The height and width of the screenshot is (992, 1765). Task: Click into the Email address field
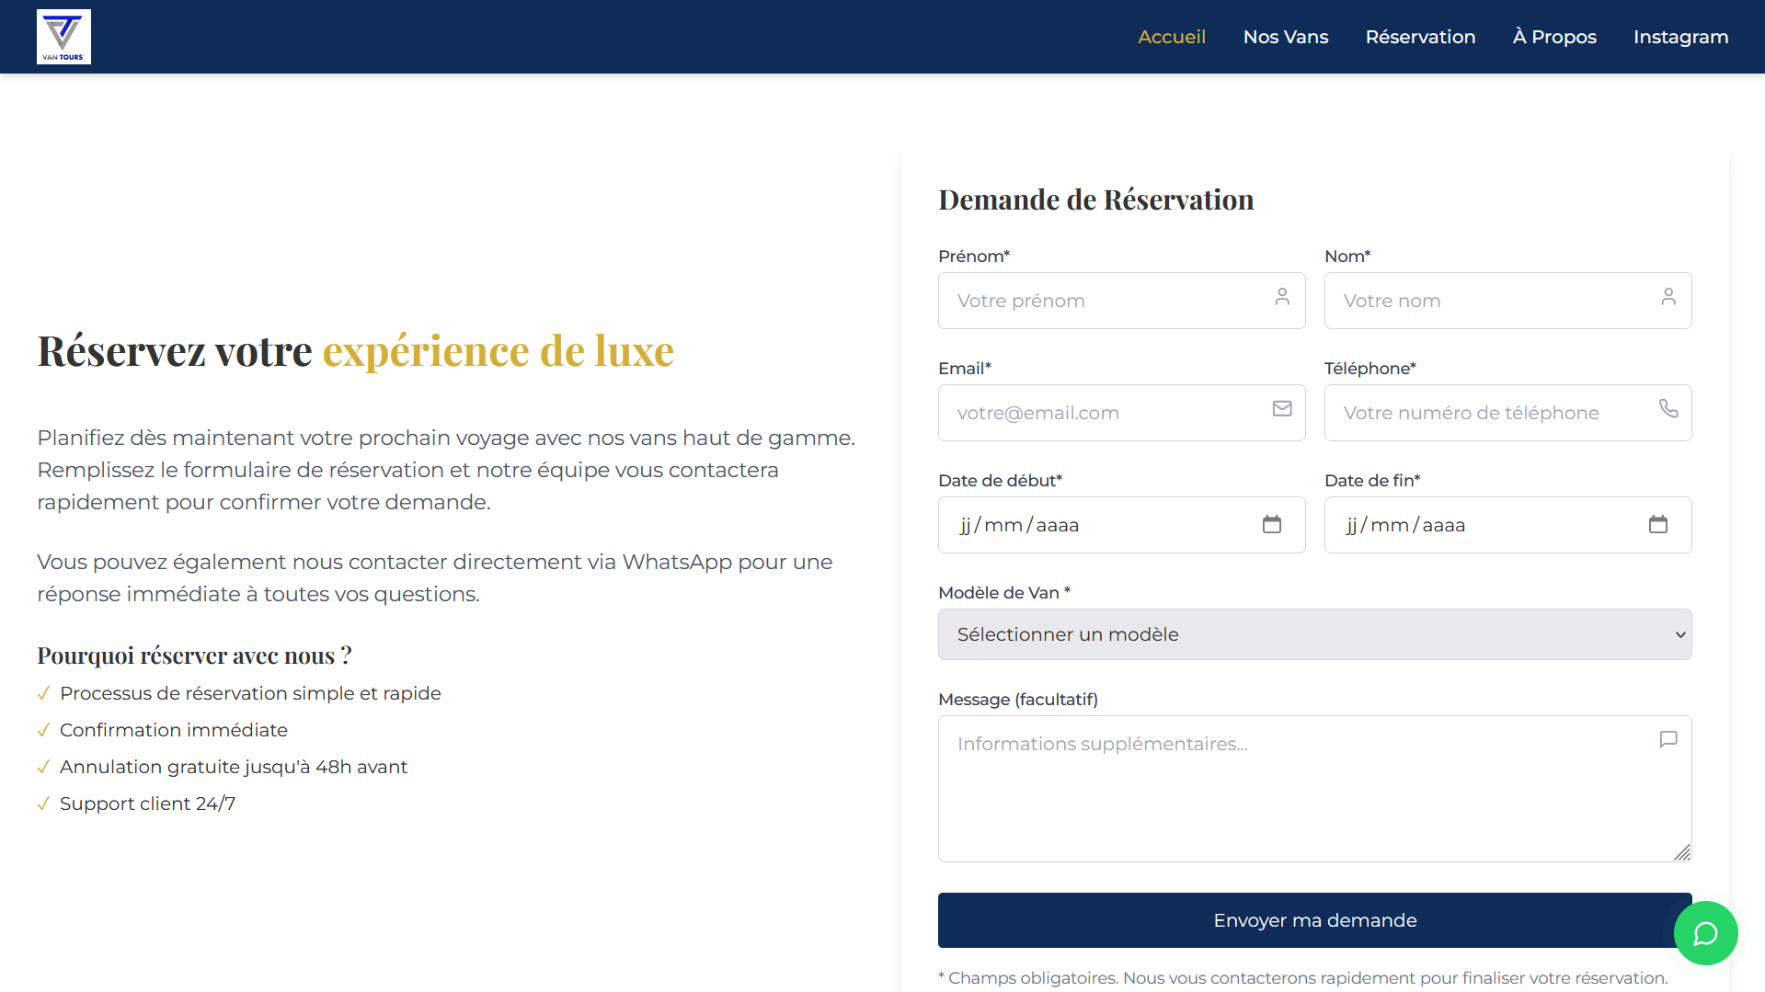pyautogui.click(x=1104, y=413)
